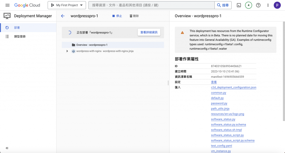Screen dimensions: 285x153
Task: Click manifest-1696905666559 value
Action: click(227, 77)
